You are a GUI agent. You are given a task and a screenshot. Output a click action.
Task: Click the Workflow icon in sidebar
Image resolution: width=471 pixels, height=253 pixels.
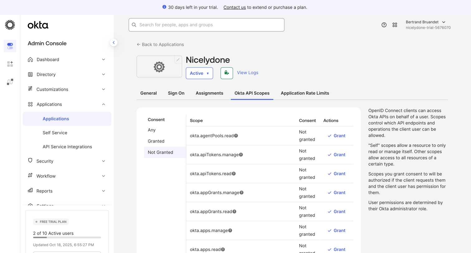tap(30, 176)
